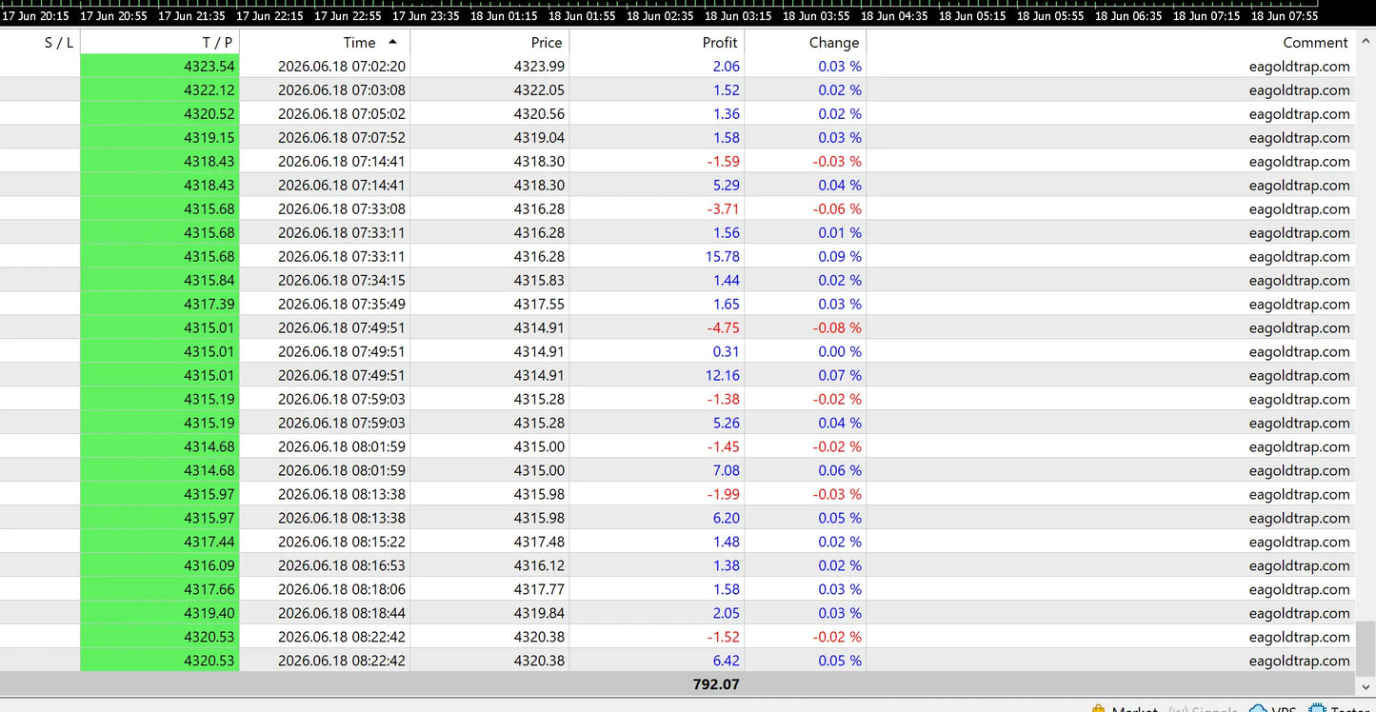Click the price 4320.56
Image resolution: width=1376 pixels, height=712 pixels.
click(539, 113)
